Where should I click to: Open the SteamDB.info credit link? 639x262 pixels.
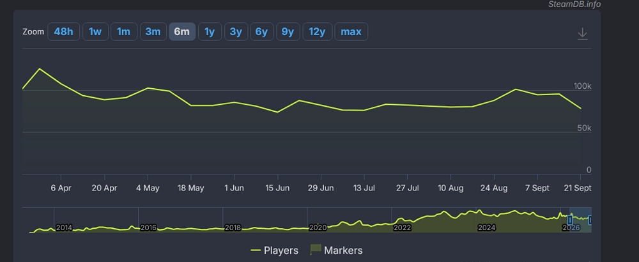click(x=574, y=4)
